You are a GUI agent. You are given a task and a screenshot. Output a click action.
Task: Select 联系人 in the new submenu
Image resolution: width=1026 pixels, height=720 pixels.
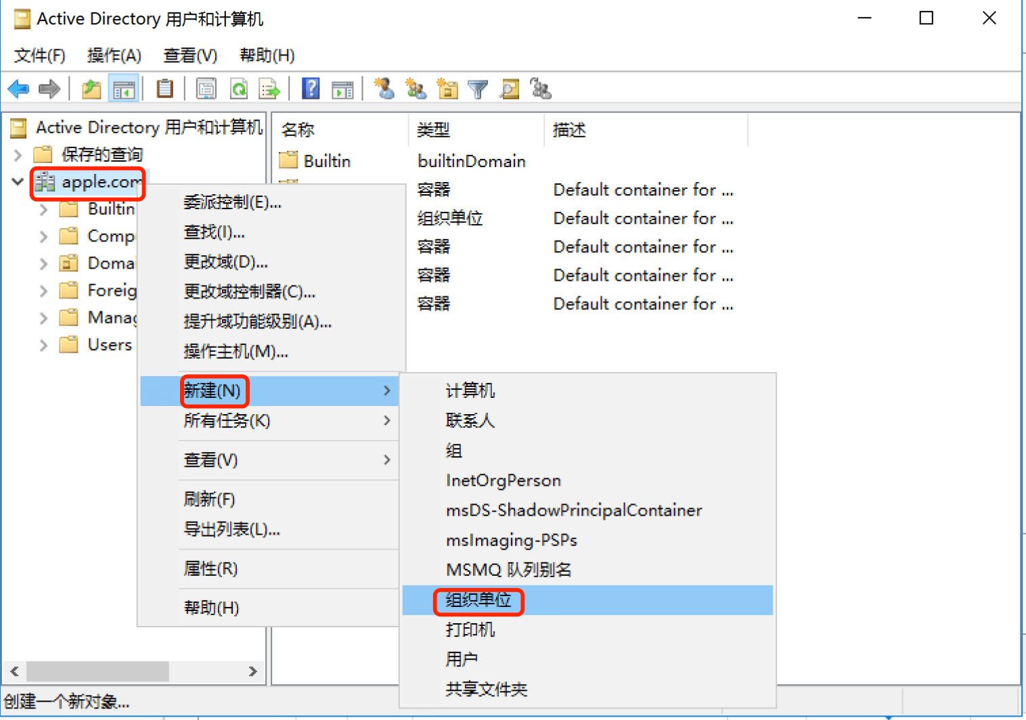[x=587, y=420]
